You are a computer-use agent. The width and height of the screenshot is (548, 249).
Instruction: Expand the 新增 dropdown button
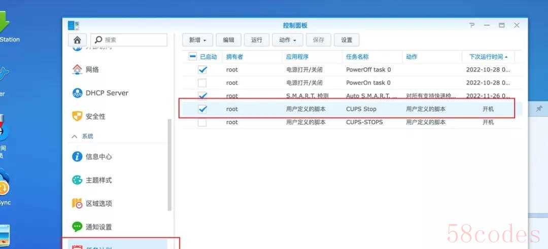click(197, 40)
